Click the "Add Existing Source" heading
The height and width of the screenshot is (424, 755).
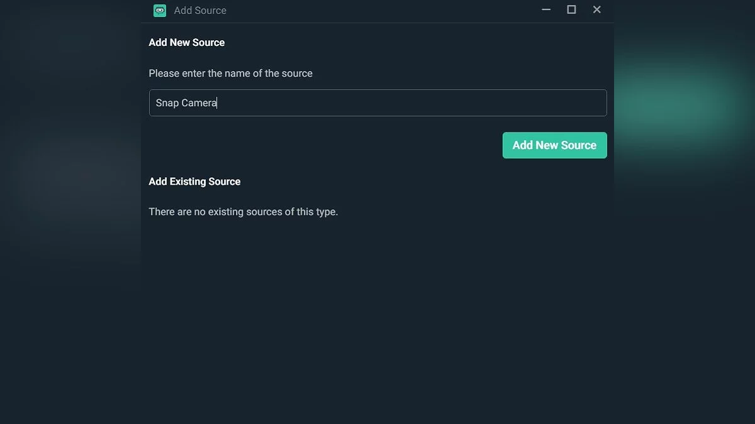tap(194, 182)
